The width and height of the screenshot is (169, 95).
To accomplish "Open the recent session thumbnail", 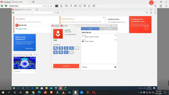I will pos(25,63).
